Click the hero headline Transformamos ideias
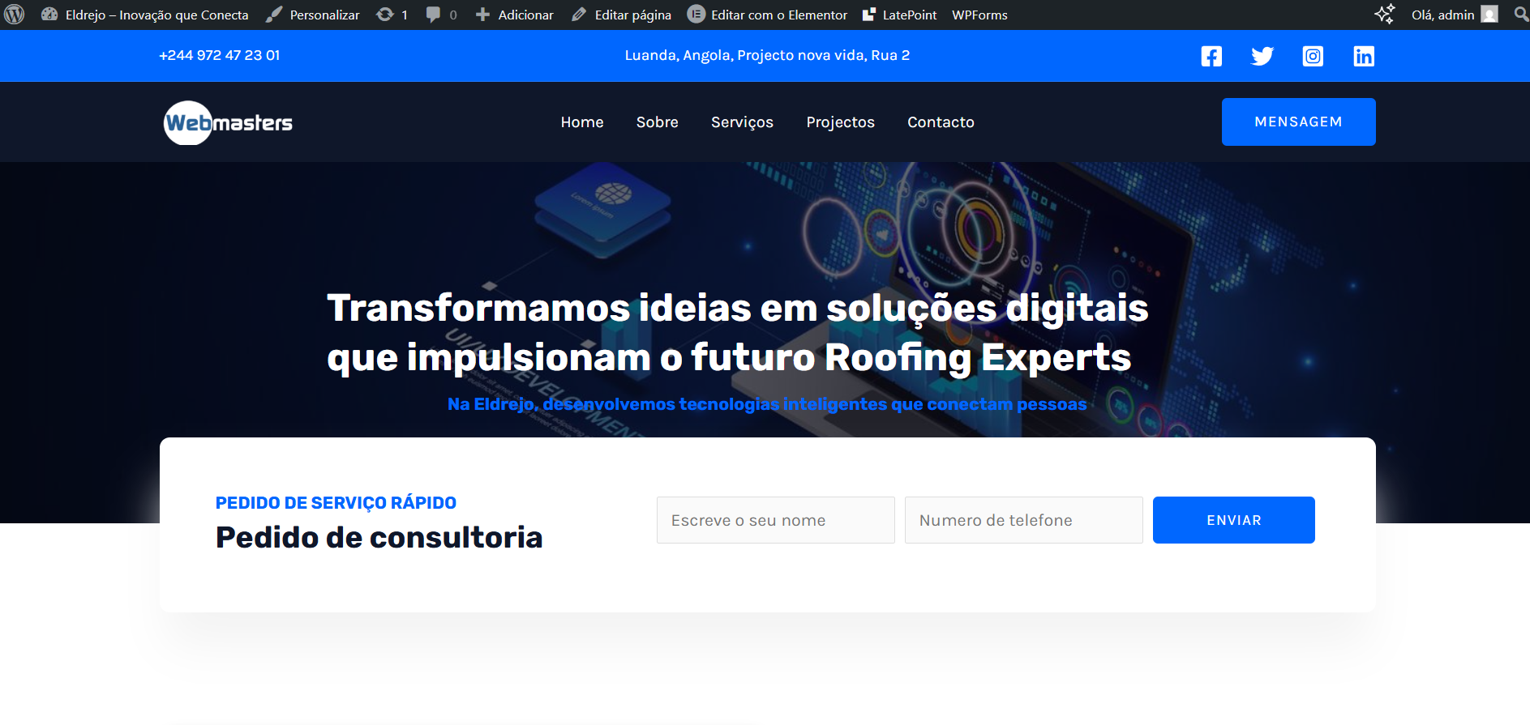This screenshot has height=725, width=1530. [x=738, y=332]
